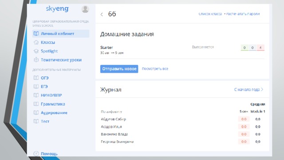Click the book icon beside ЕГЭ
The image size is (284, 160).
(36, 86)
